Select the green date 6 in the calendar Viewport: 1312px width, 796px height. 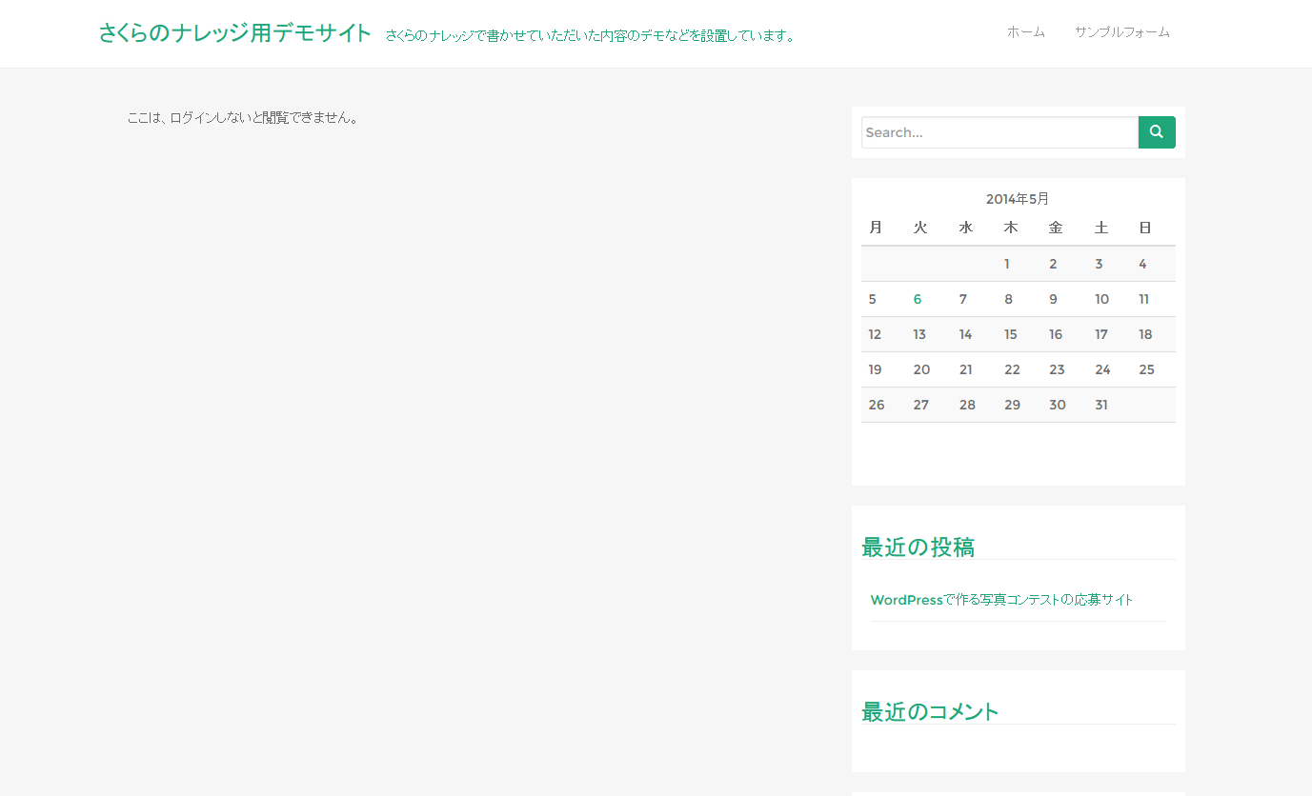[918, 299]
